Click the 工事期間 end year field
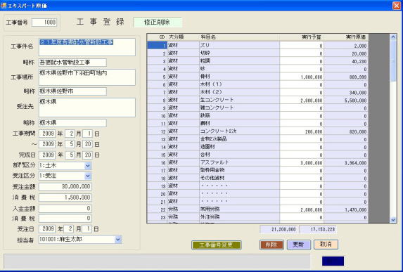Viewport: 403px width, 272px height. [x=47, y=144]
